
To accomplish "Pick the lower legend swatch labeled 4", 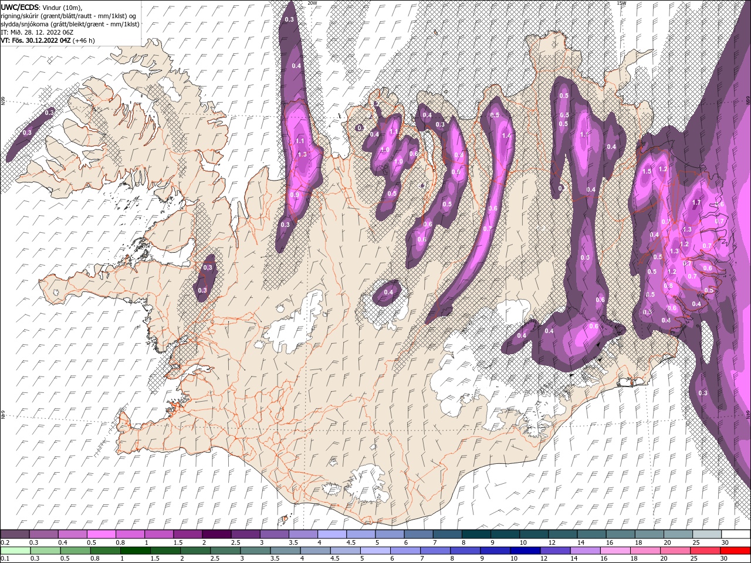I will [x=315, y=550].
